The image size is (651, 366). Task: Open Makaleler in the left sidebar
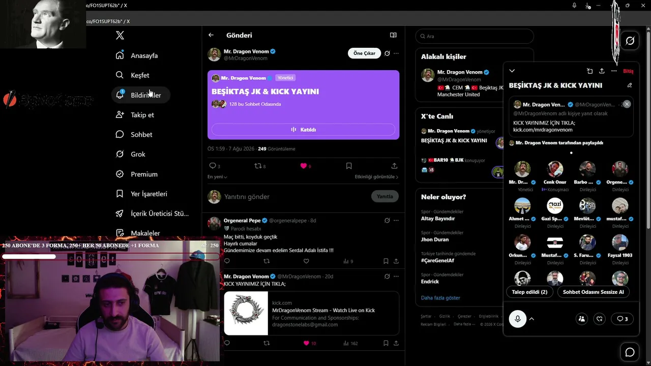138,233
